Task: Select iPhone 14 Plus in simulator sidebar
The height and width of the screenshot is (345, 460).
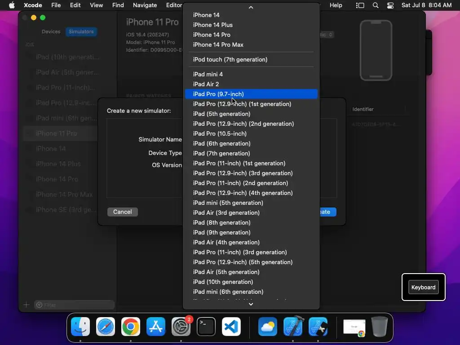Action: pyautogui.click(x=60, y=164)
